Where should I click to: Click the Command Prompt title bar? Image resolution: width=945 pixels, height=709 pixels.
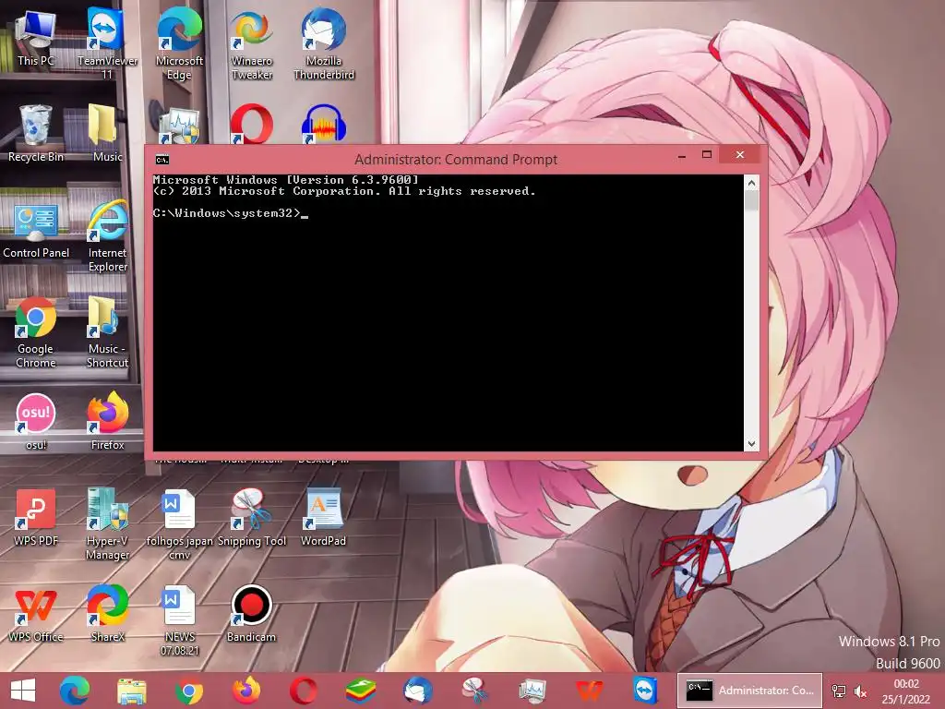click(456, 159)
